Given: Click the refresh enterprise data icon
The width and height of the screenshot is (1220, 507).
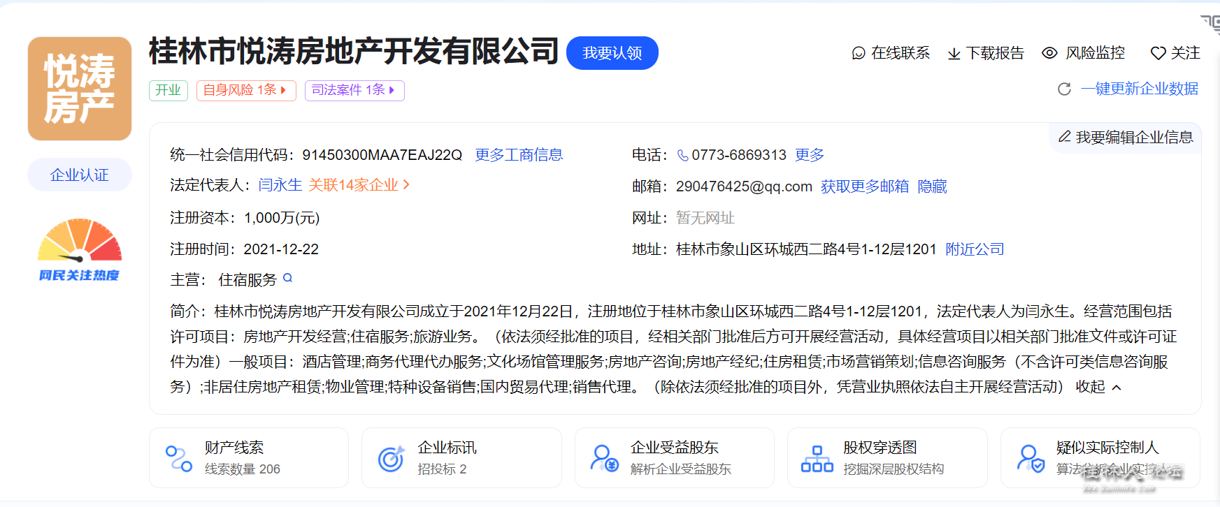Looking at the screenshot, I should pos(1064,89).
